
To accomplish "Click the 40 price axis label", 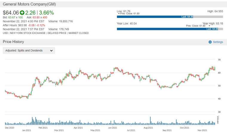I will pos(219,99).
